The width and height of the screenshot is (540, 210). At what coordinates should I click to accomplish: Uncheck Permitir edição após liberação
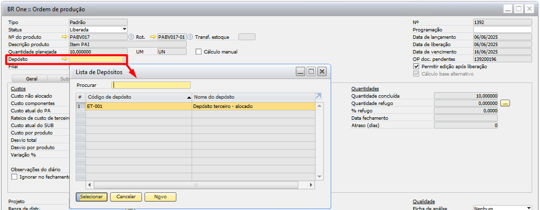(x=417, y=67)
